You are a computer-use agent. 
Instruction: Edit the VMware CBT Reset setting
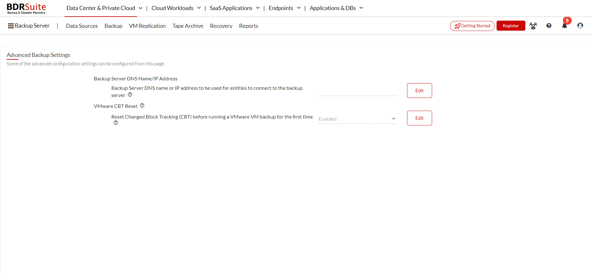coord(419,118)
